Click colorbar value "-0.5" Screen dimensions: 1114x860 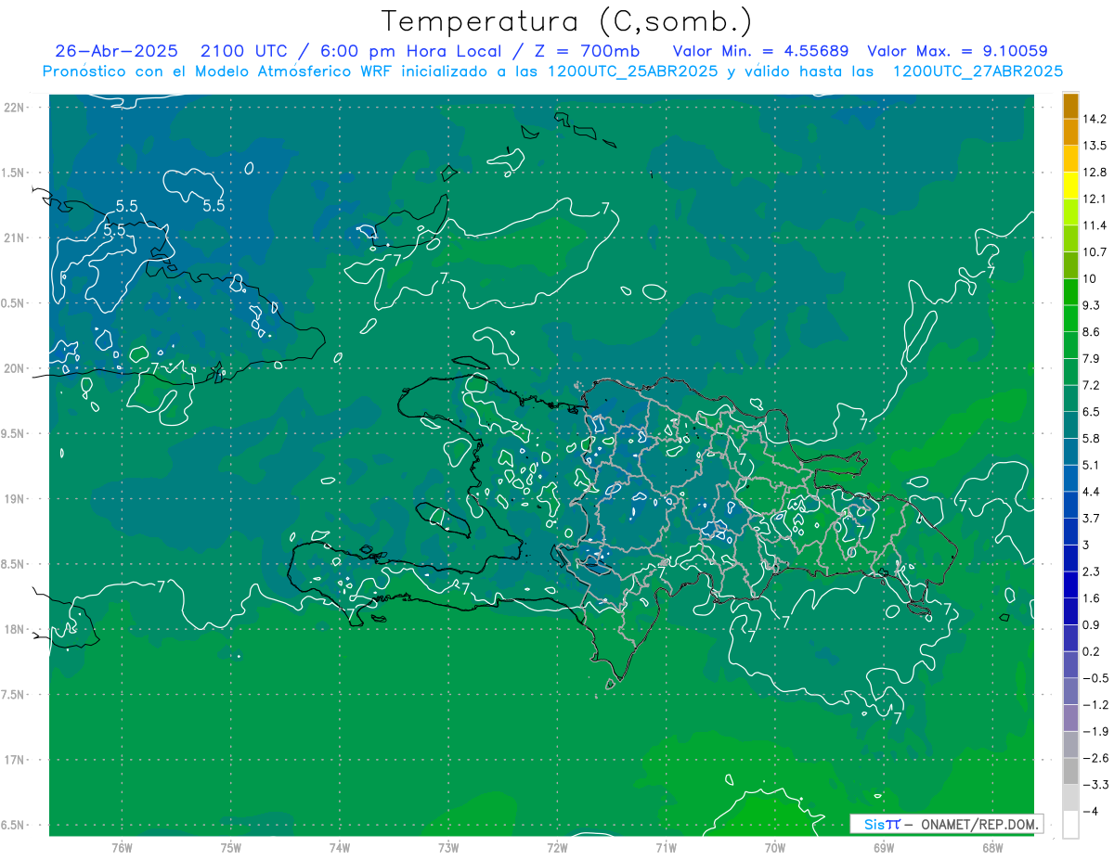(1095, 677)
